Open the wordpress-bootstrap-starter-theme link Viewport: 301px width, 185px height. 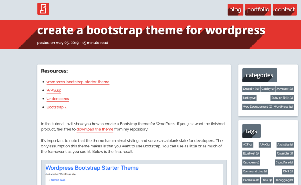(78, 82)
